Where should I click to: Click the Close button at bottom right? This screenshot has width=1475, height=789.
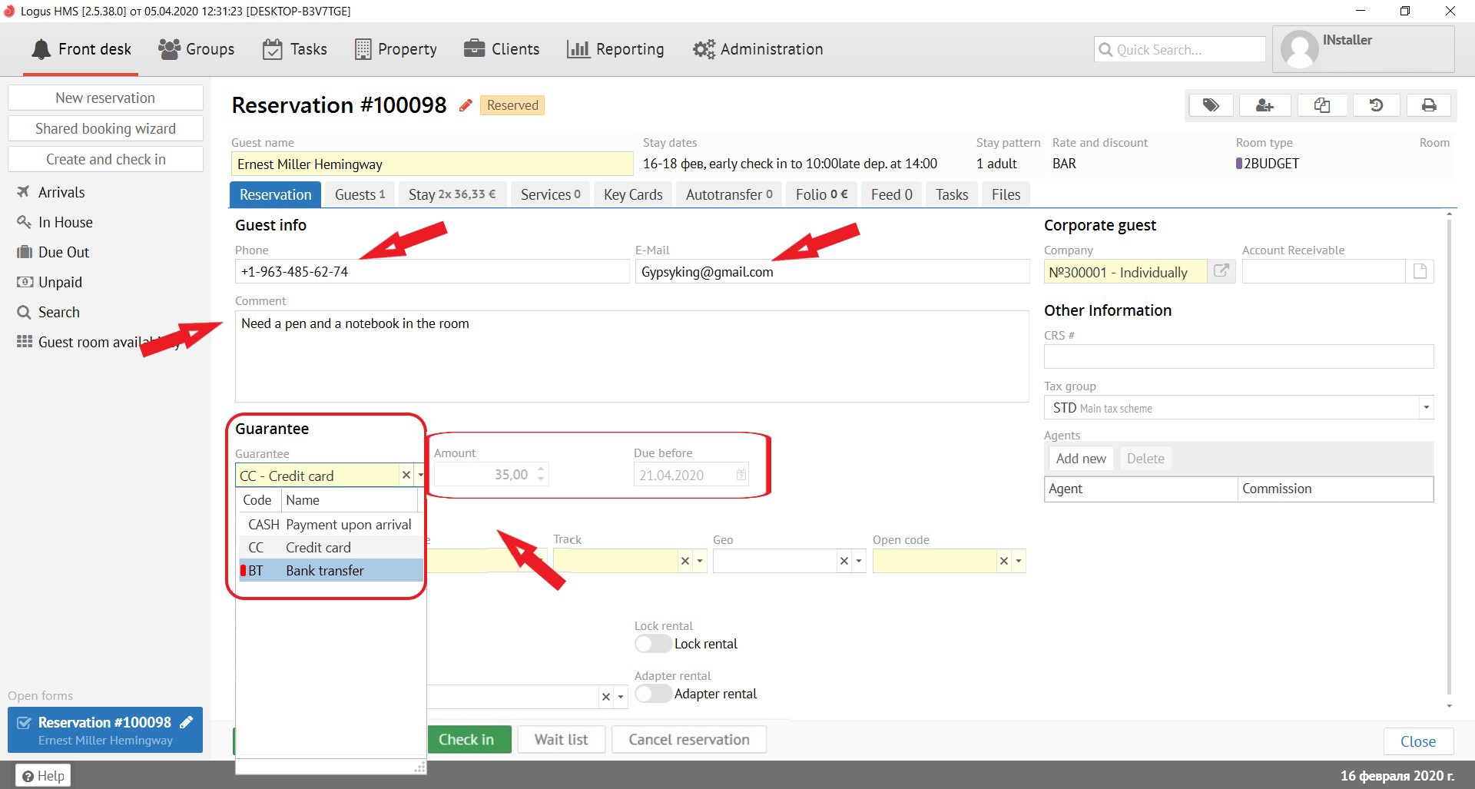1418,741
